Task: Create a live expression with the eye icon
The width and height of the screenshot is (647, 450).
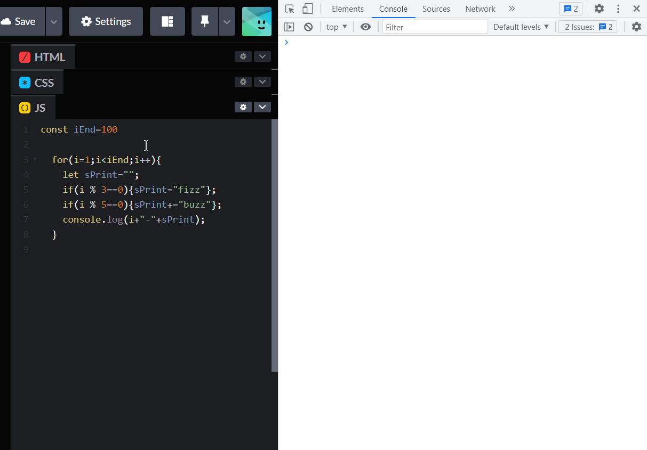Action: pyautogui.click(x=365, y=27)
